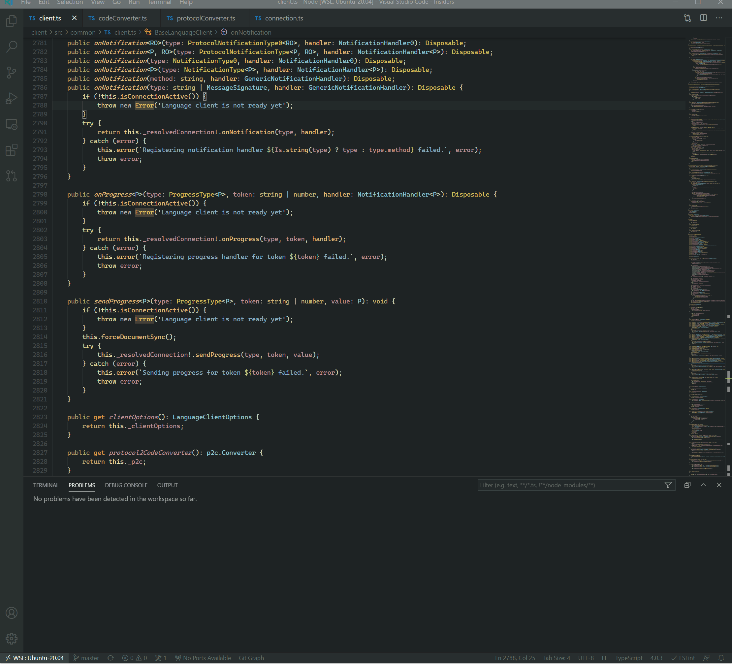Open the DEBUG CONSOLE panel tab
The height and width of the screenshot is (664, 732).
126,485
